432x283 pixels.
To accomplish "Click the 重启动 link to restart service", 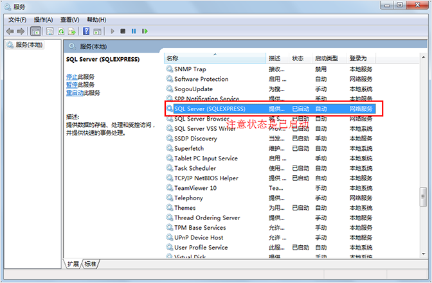I will coord(73,92).
